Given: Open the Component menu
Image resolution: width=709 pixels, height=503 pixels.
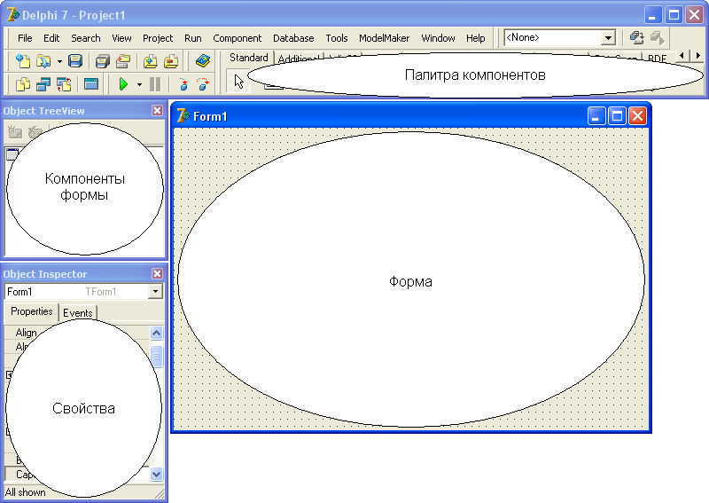Looking at the screenshot, I should click(237, 38).
